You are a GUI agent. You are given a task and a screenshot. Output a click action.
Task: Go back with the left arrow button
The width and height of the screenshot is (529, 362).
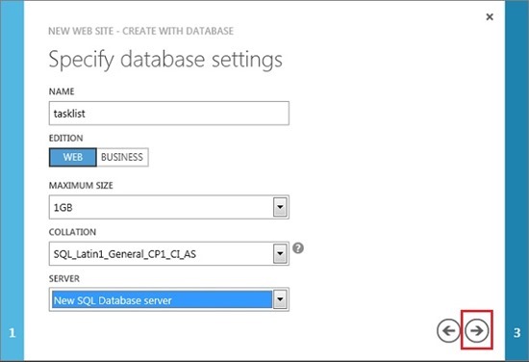pos(448,330)
